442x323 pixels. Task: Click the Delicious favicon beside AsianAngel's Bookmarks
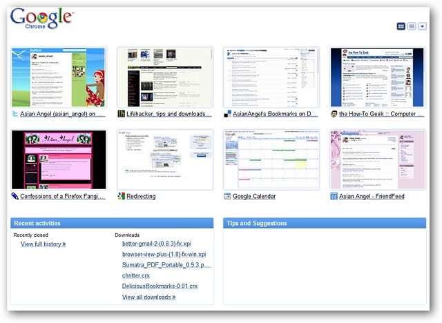(x=227, y=114)
